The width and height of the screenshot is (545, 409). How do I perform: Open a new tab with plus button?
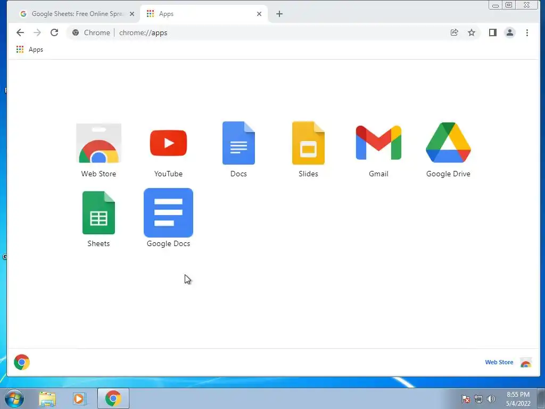(279, 14)
